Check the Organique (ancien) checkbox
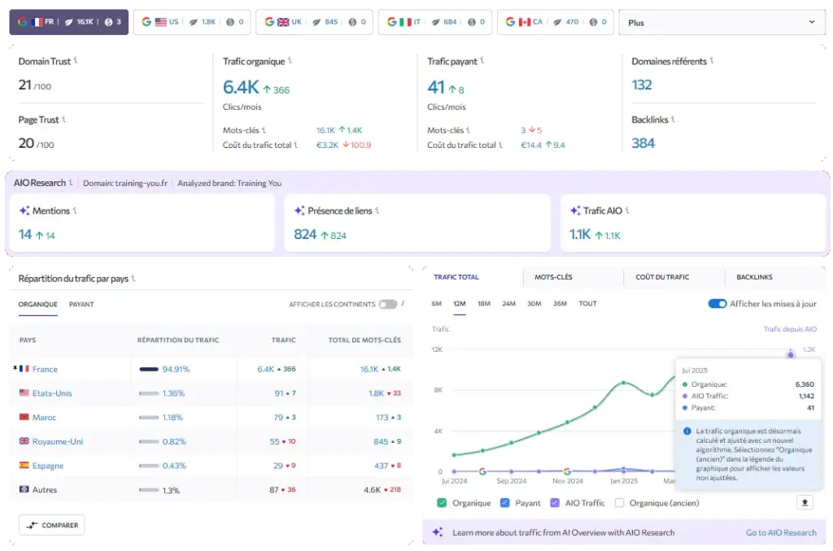 620,503
